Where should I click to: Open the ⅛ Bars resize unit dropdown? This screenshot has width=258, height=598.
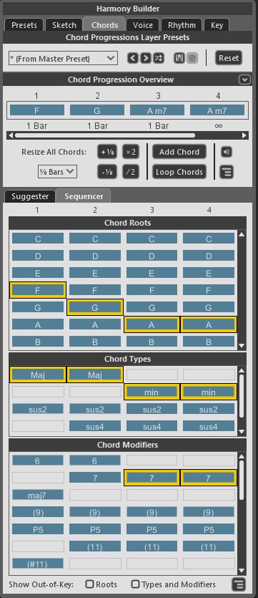[x=57, y=172]
